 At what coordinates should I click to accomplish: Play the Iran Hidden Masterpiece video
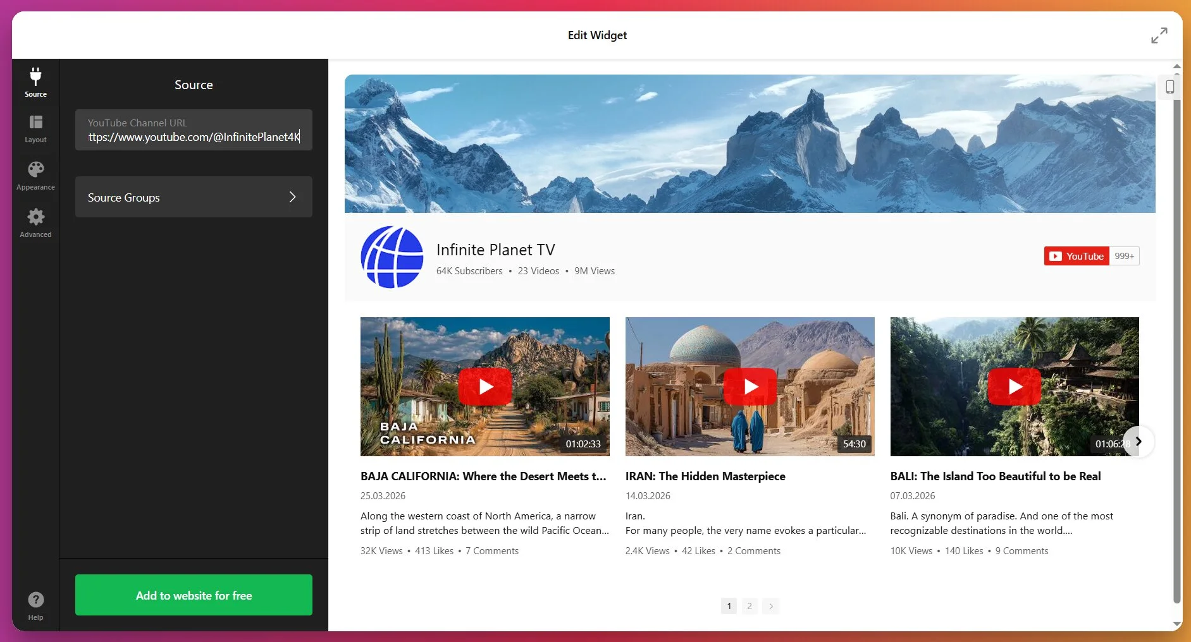coord(750,386)
